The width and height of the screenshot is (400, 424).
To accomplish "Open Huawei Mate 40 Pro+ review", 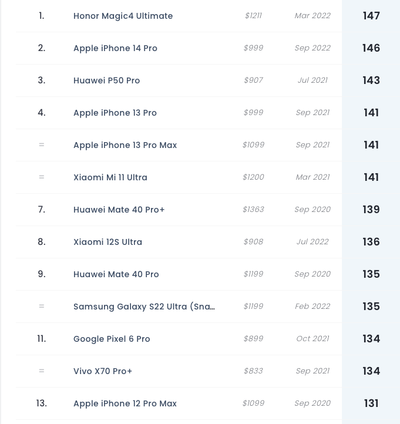I will pos(119,210).
